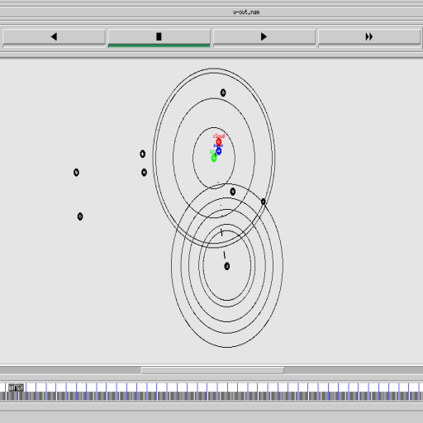
Task: Select the lower-left isolated black node
Action: click(80, 216)
